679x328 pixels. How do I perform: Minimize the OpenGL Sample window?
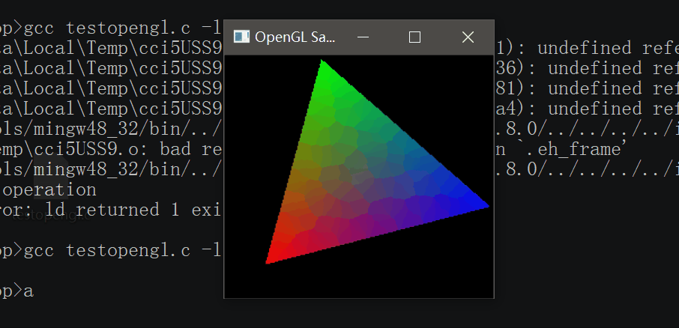coord(362,37)
